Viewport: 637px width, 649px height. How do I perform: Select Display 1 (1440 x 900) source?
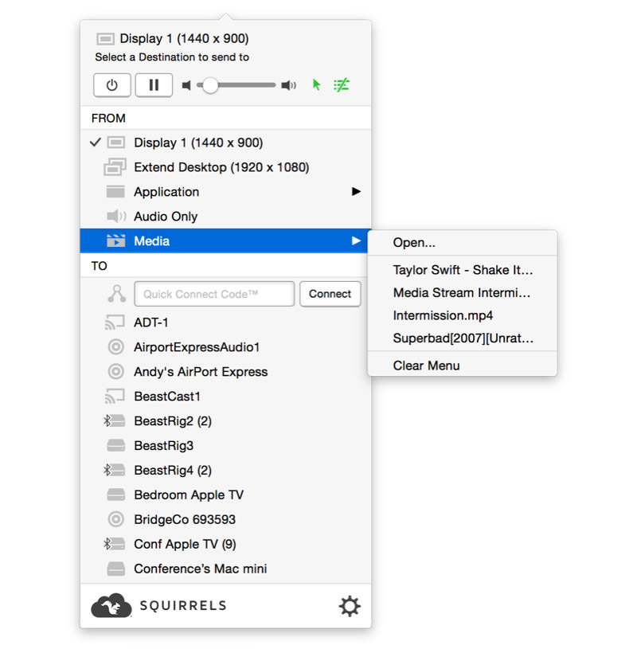tap(225, 143)
